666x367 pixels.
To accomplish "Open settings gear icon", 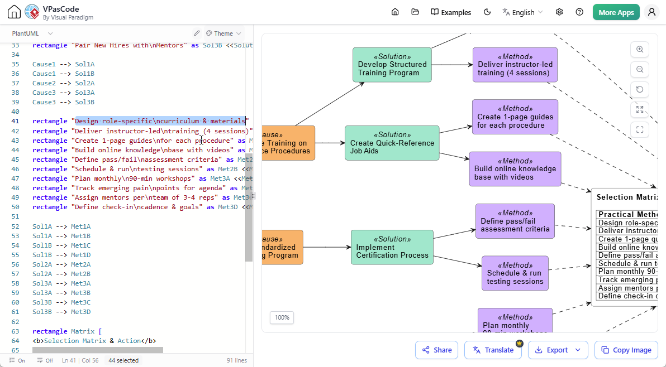I will click(559, 12).
